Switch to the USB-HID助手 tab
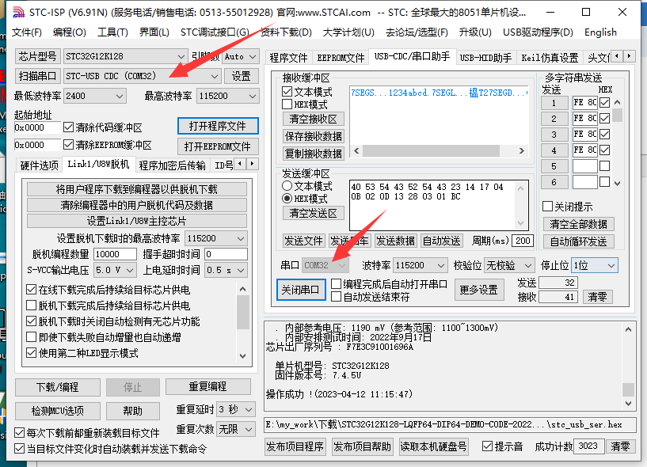Image resolution: width=647 pixels, height=467 pixels. click(485, 58)
